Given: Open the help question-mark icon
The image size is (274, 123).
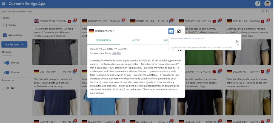Looking at the screenshot, I should tap(258, 4).
